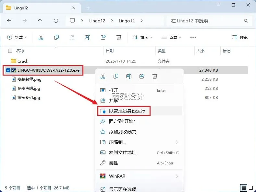256x192 pixels.
Task: Cut using the toolbar scissors icon
Action: [x=41, y=37]
